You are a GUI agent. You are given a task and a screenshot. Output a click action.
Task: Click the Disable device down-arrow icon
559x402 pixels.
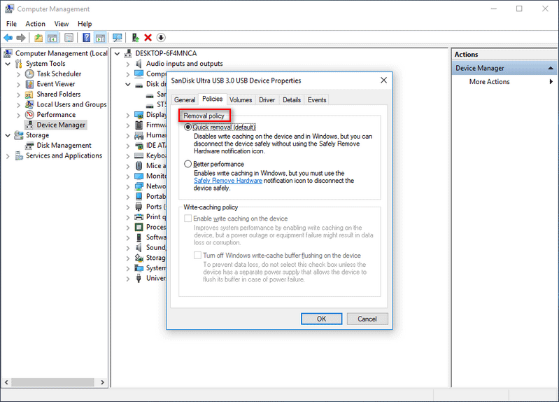point(161,38)
